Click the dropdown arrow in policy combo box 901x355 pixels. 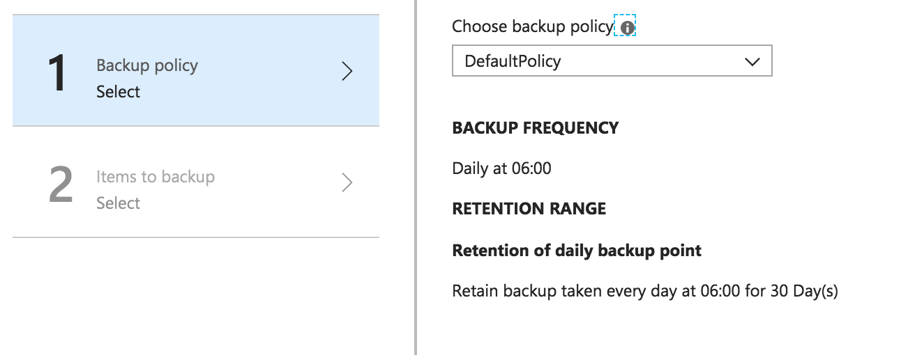(x=752, y=62)
